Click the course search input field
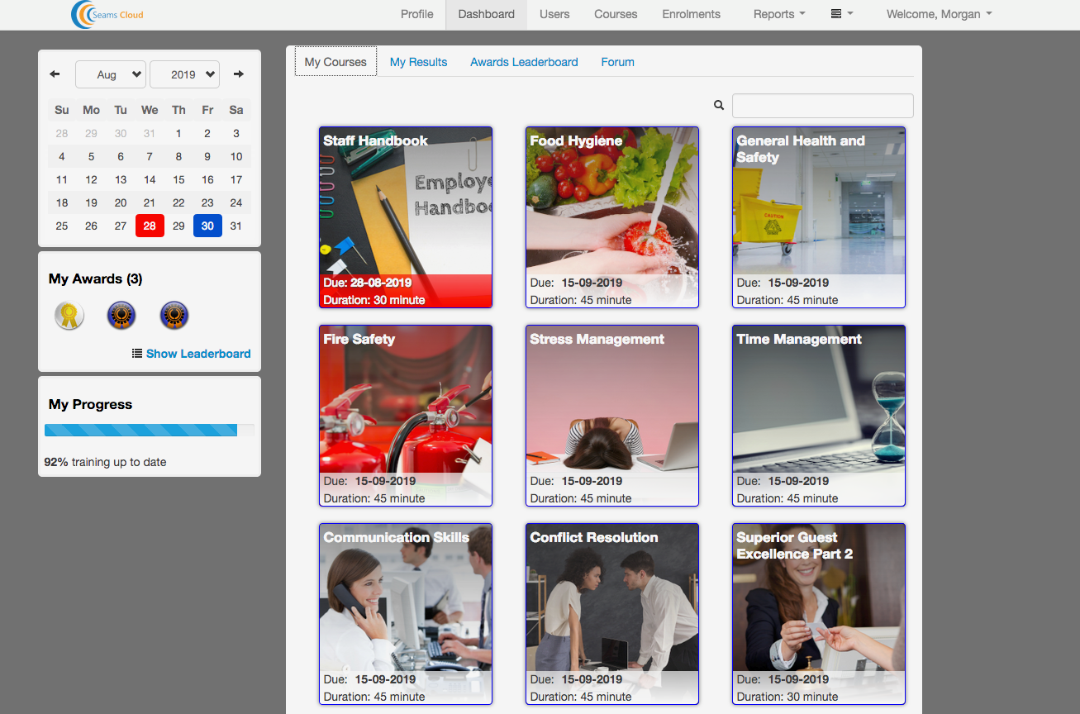 pos(822,106)
